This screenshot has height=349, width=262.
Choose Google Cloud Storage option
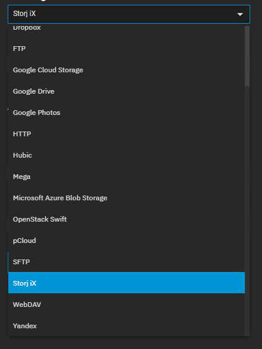[127, 70]
